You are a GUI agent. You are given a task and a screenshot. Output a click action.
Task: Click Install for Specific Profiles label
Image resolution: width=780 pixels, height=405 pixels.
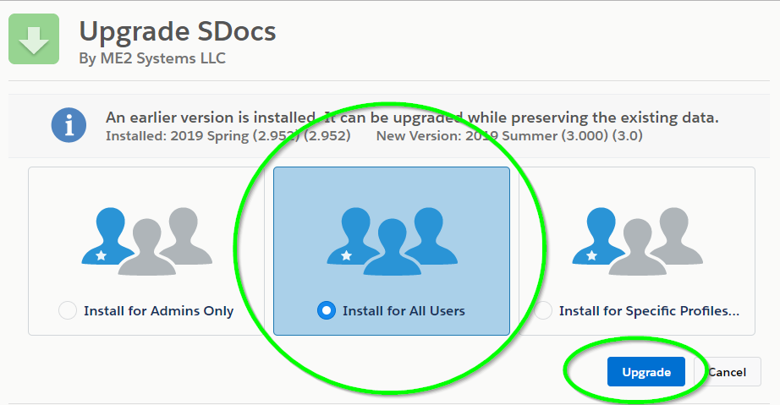[x=649, y=311]
